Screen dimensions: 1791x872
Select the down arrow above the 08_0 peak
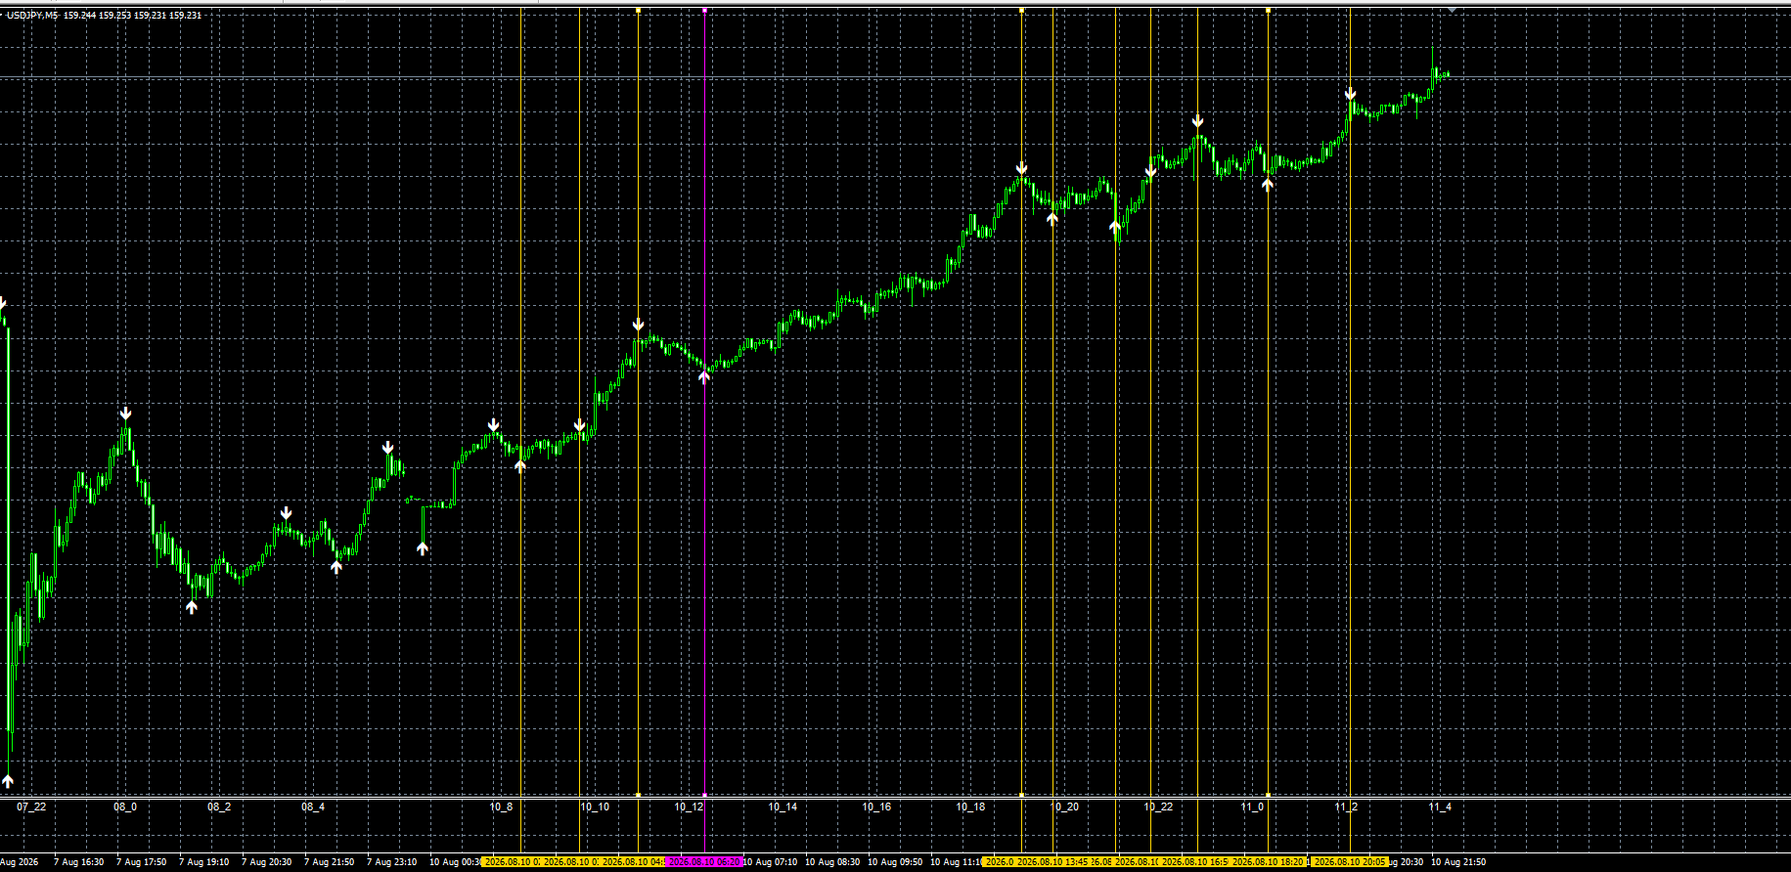(125, 414)
